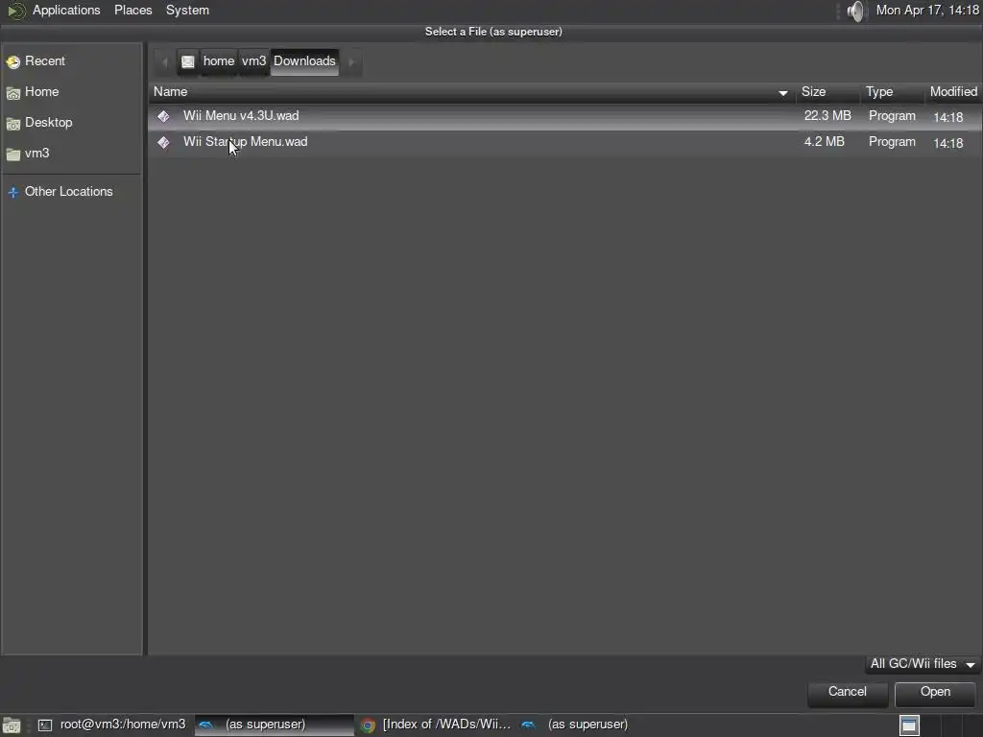This screenshot has width=983, height=737.
Task: Click the distro logo icon in top panel
Action: [15, 11]
